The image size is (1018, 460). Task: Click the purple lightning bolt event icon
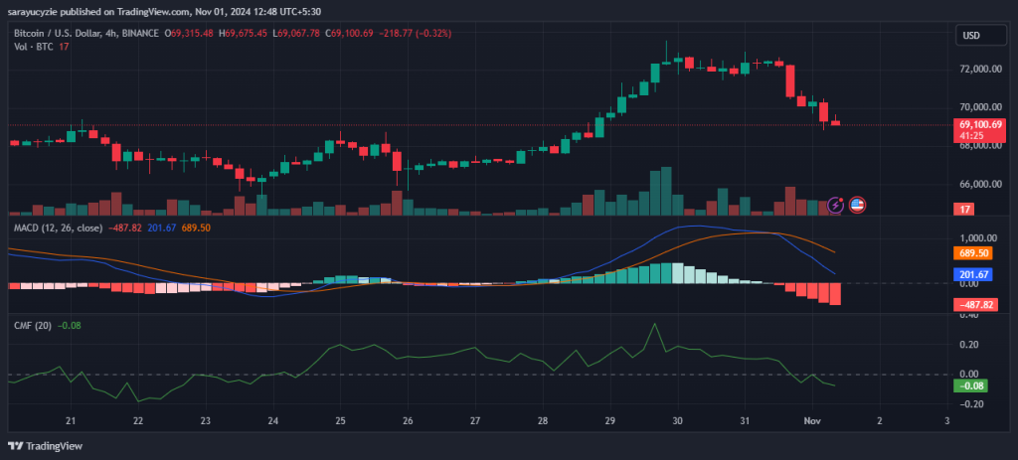click(836, 205)
